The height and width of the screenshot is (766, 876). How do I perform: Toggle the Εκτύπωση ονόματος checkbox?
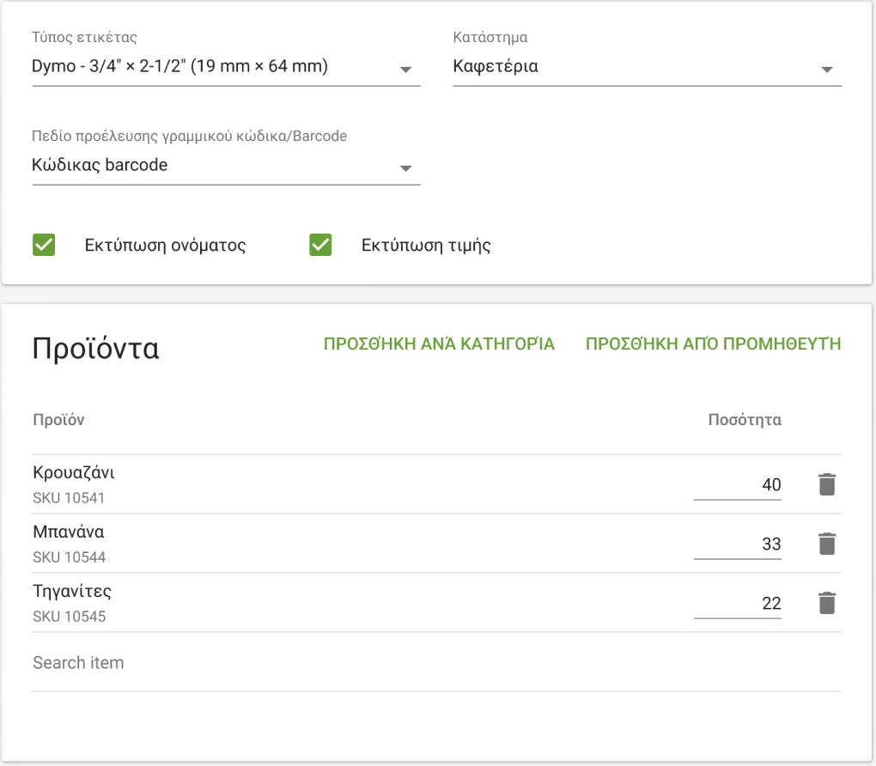click(x=44, y=246)
